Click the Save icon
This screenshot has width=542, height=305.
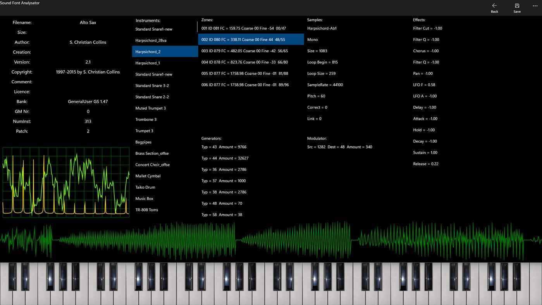click(x=517, y=8)
